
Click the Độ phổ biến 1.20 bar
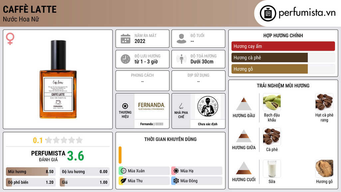pos(31,182)
